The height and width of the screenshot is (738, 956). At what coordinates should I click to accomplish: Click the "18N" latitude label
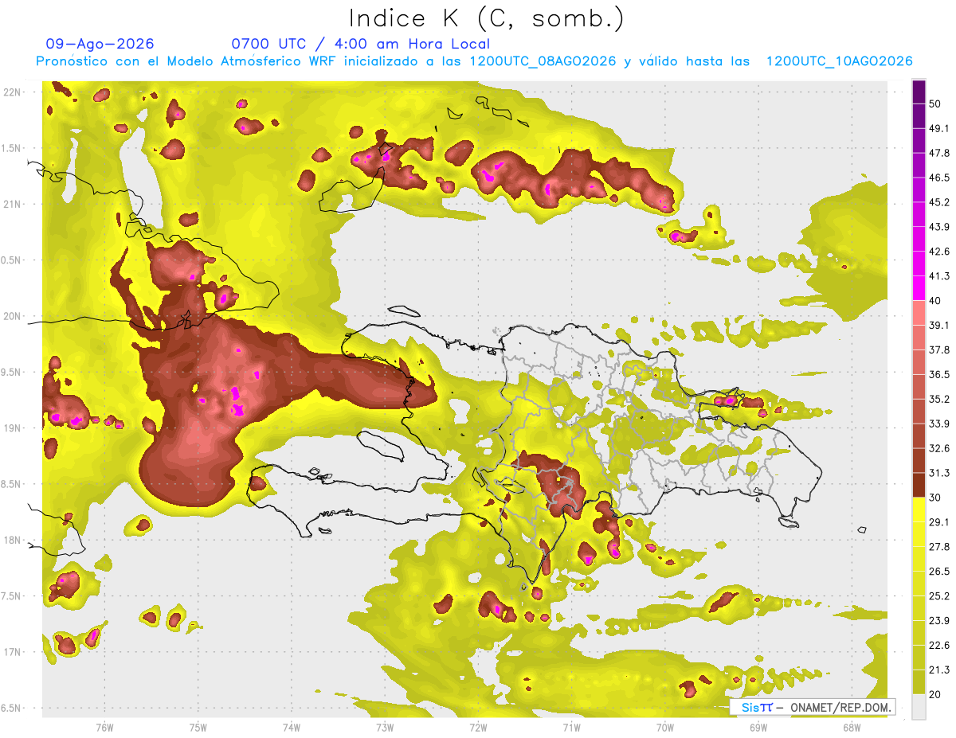12,540
